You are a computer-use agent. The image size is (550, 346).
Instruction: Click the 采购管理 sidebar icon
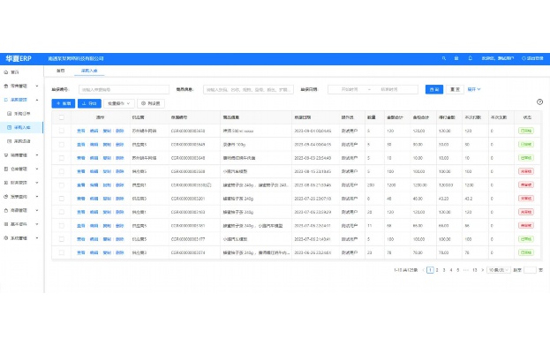point(6,100)
